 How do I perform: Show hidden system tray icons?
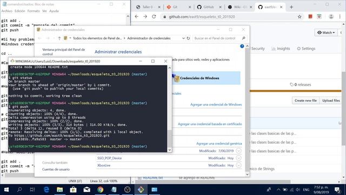click(278, 190)
